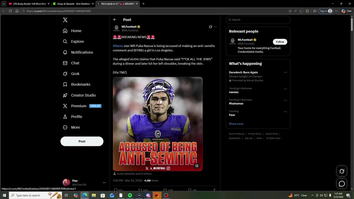Screen dimensions: 354x199
Task: Open Premium in the sidebar
Action: pos(82,106)
